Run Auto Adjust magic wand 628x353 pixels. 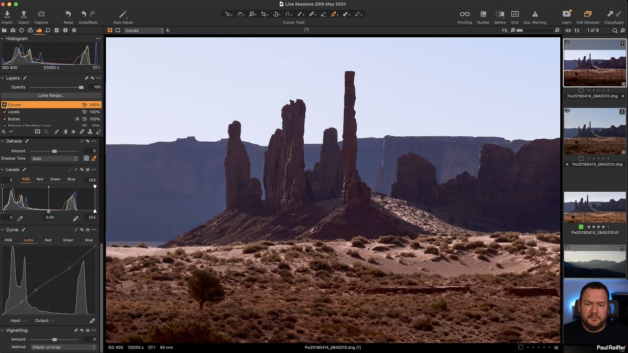[x=123, y=14]
